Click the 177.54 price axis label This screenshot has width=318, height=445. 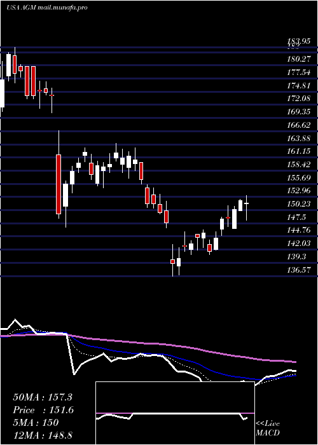click(x=298, y=72)
